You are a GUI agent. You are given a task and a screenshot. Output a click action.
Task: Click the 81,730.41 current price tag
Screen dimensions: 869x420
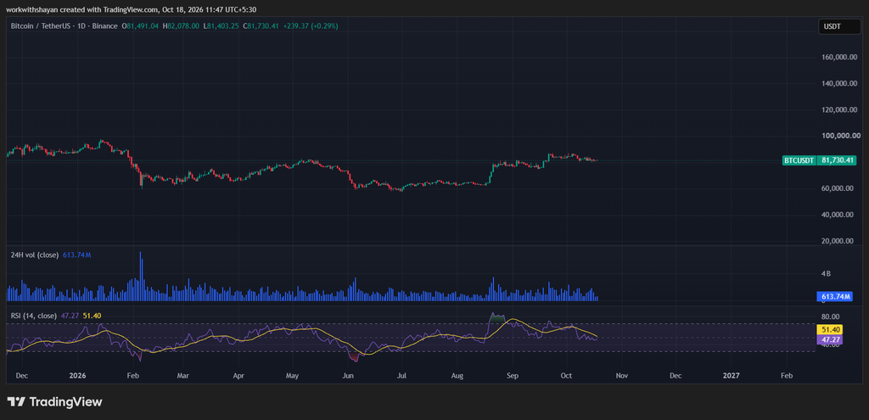(x=838, y=160)
